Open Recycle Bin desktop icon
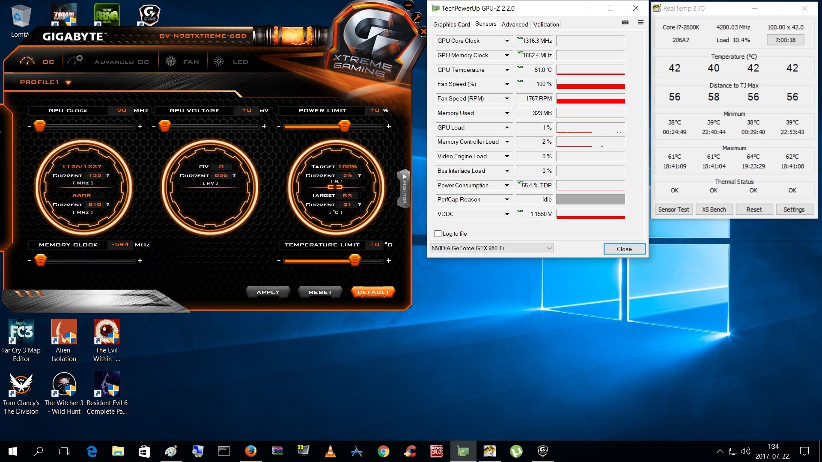The height and width of the screenshot is (462, 822). pos(20,21)
